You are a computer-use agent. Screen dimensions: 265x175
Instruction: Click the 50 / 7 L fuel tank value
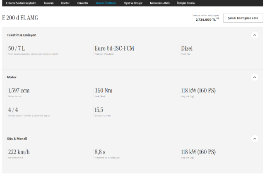point(17,48)
